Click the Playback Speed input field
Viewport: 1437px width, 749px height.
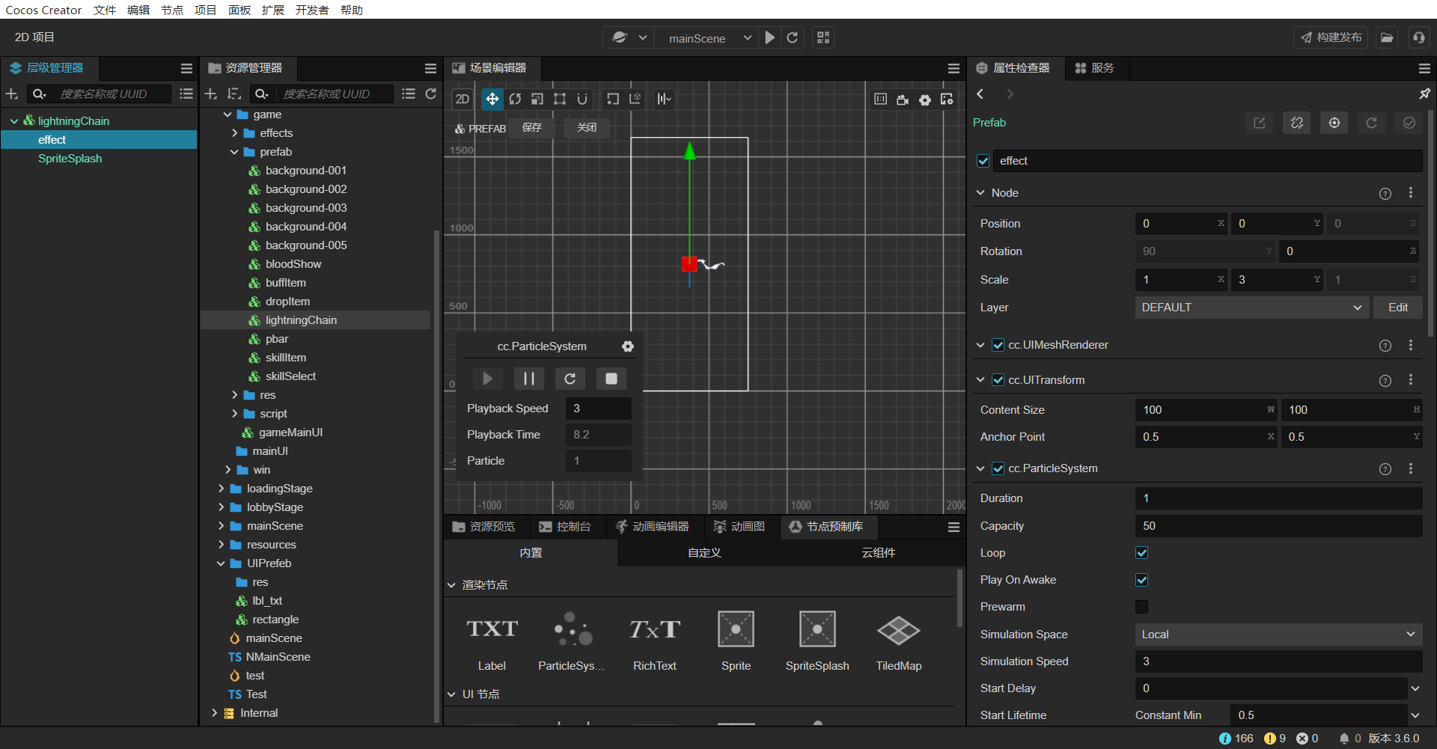tap(599, 409)
